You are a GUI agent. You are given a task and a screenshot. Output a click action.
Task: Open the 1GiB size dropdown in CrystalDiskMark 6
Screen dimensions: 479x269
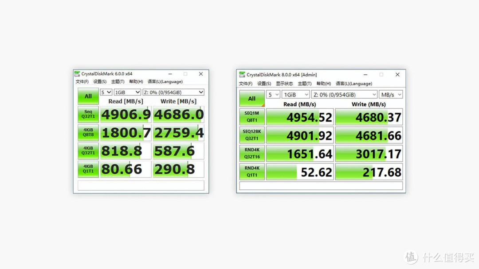click(127, 92)
